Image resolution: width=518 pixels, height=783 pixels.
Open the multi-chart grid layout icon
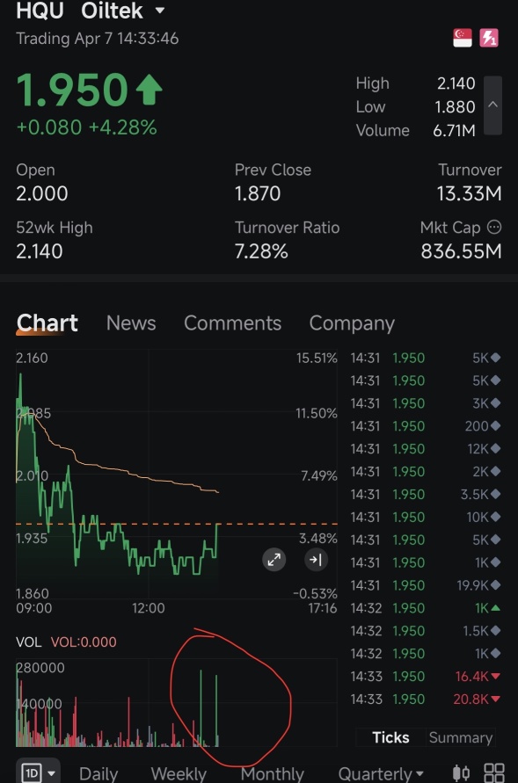tap(494, 773)
